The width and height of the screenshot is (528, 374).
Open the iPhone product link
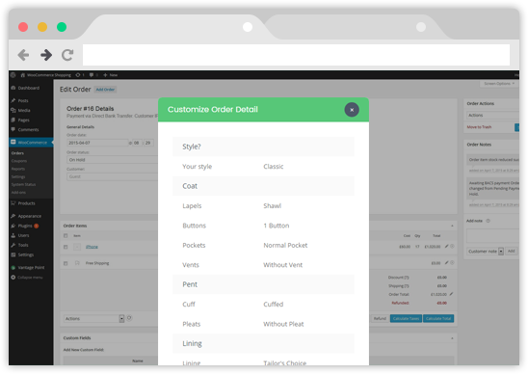coord(92,247)
